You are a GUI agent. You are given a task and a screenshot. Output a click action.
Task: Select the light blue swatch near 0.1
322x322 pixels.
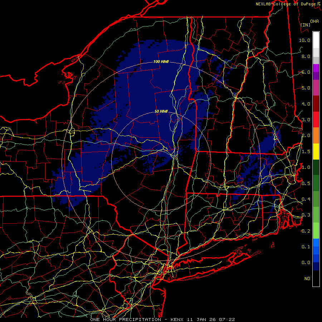click(x=316, y=243)
